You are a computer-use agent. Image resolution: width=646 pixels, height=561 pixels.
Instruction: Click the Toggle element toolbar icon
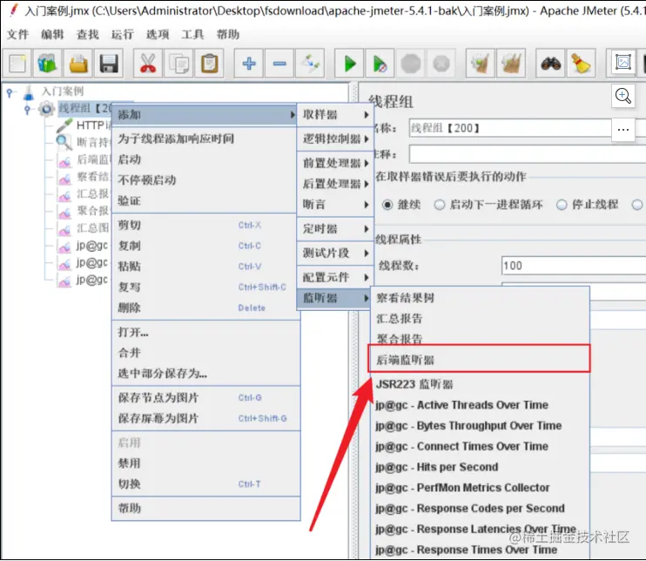310,64
